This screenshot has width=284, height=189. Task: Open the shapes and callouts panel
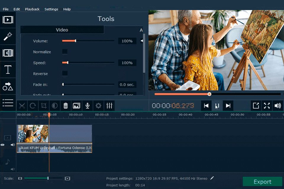coord(8,86)
